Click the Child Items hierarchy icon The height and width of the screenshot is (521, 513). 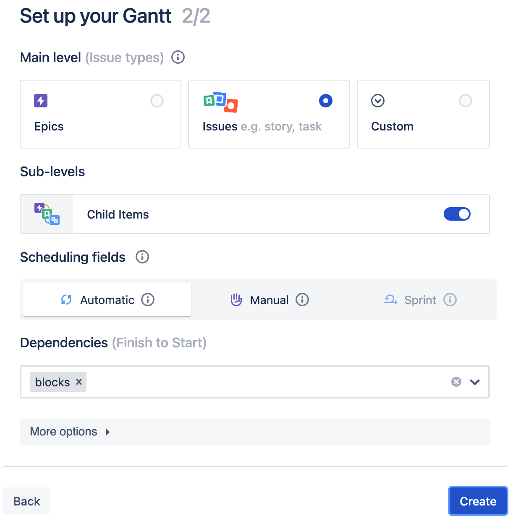click(x=47, y=214)
